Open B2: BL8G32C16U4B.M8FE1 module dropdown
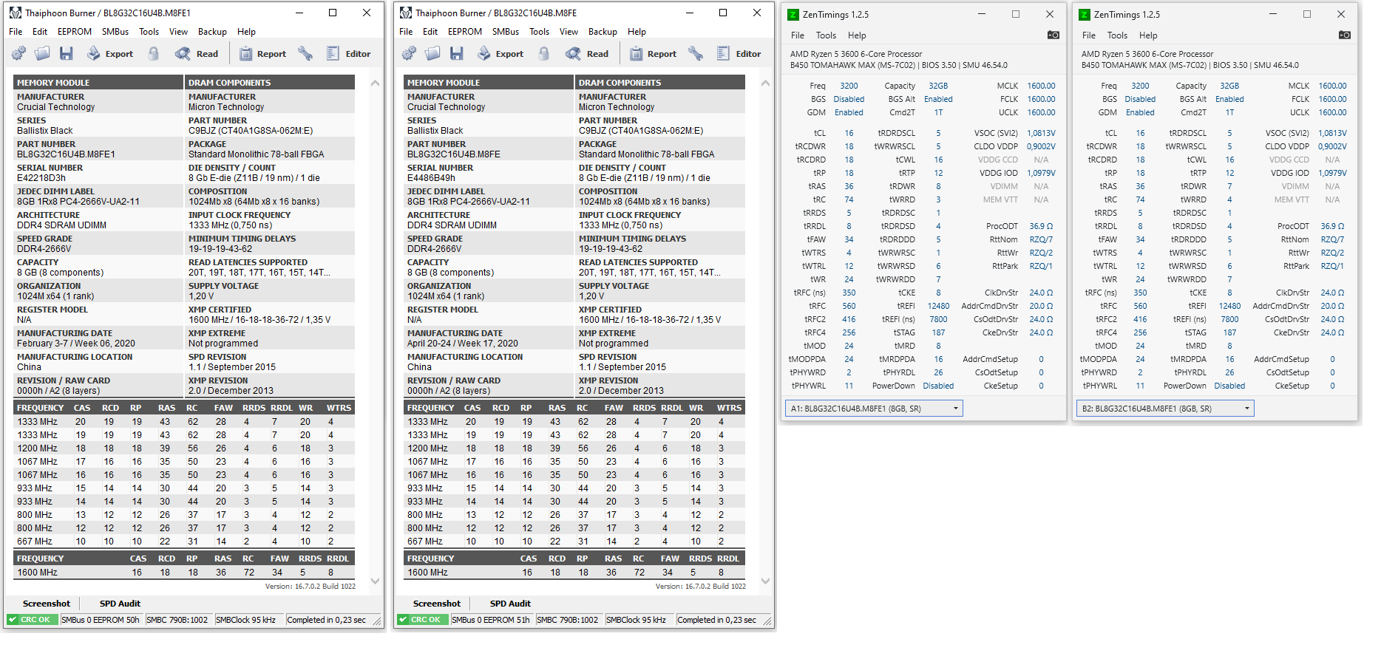The height and width of the screenshot is (659, 1381). click(x=1165, y=408)
